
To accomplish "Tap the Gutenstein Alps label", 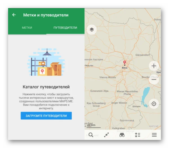I will tap(99, 91).
